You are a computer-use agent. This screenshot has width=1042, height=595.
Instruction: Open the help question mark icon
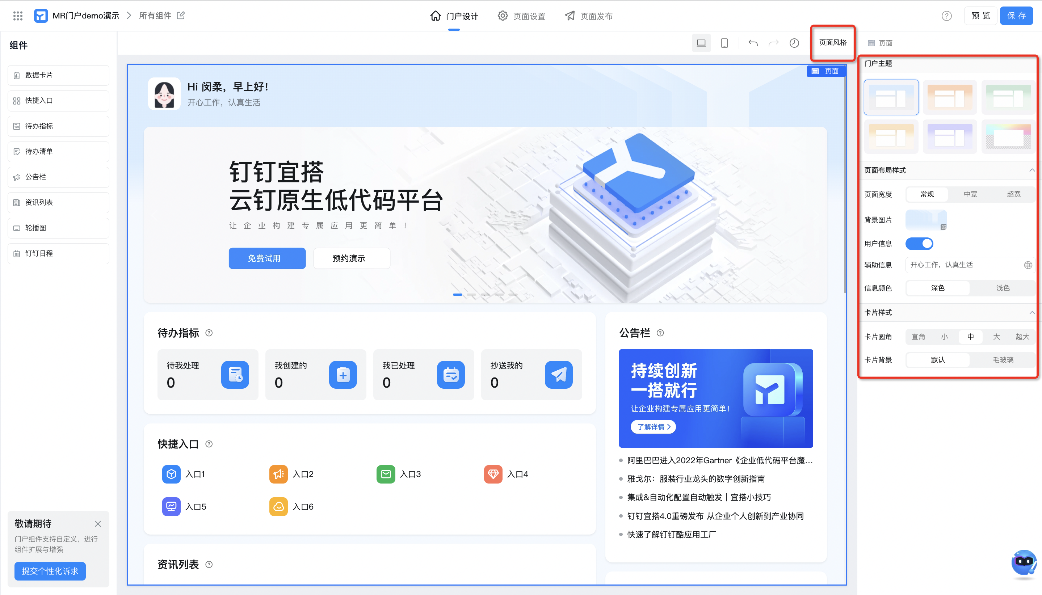946,16
